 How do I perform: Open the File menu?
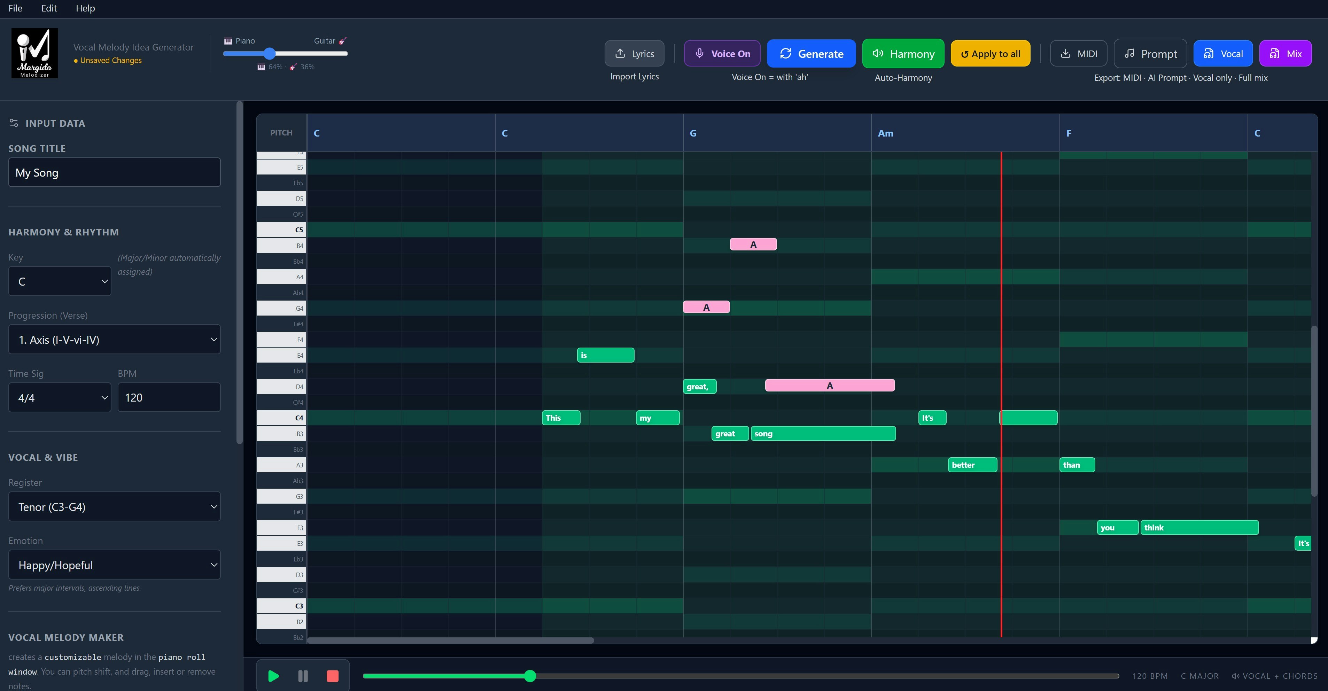pyautogui.click(x=15, y=8)
